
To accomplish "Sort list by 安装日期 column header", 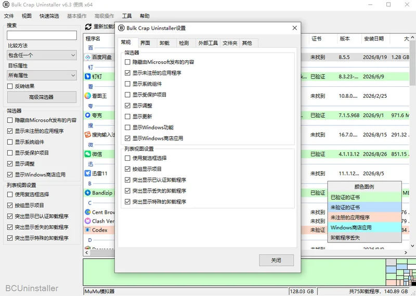I will (375, 39).
